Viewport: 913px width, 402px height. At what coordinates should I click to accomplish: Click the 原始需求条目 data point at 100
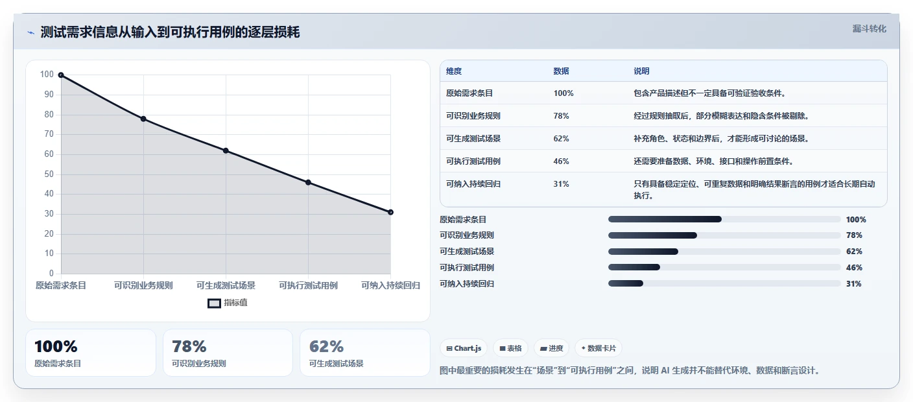coord(61,75)
